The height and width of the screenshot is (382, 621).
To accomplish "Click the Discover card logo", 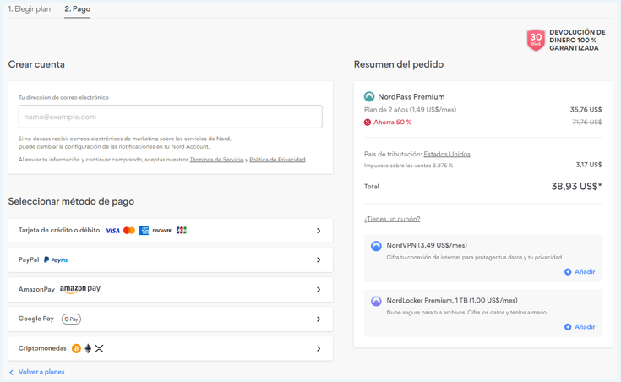I will coord(162,231).
